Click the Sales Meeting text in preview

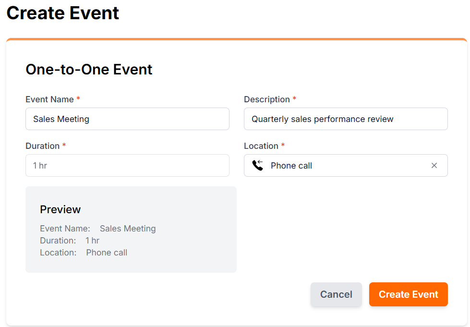tap(128, 229)
